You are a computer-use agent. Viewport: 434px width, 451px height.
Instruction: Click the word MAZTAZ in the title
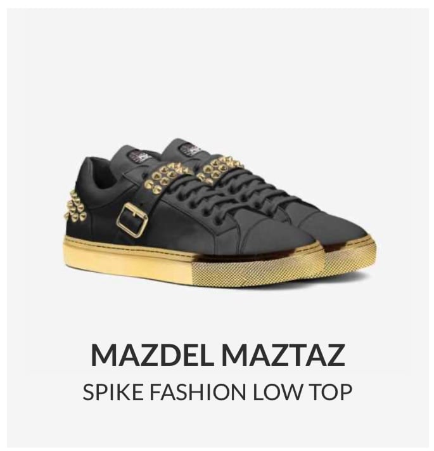[x=283, y=355]
